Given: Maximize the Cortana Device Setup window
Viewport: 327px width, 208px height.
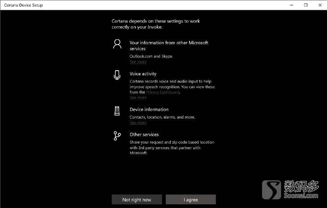Looking at the screenshot, I should (306, 5).
